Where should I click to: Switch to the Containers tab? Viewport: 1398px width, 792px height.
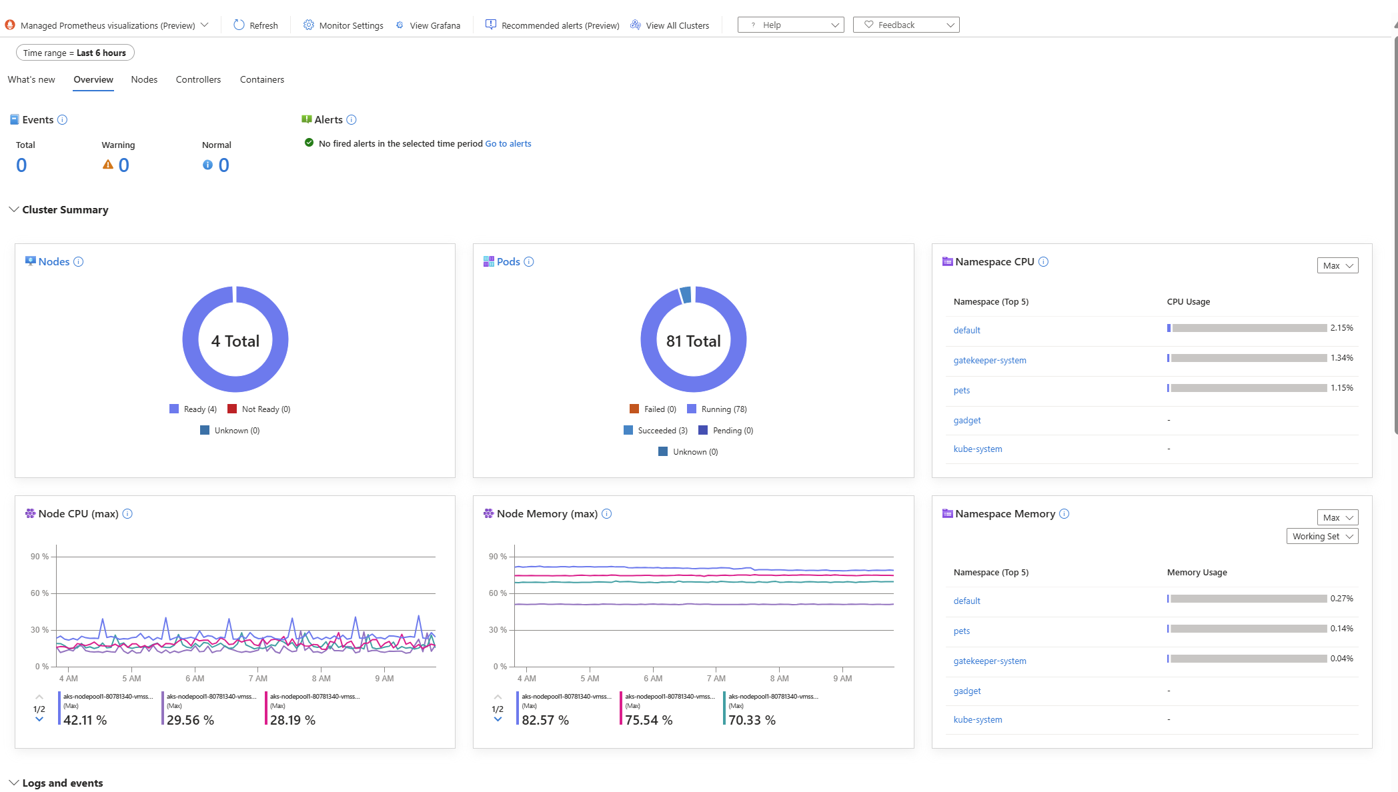pos(261,79)
